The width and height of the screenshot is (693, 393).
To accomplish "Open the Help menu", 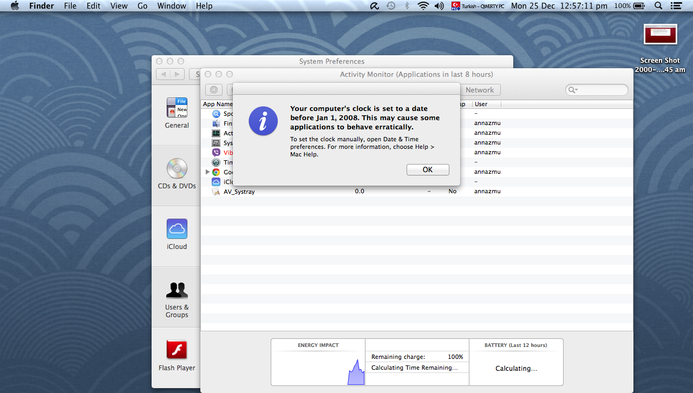I will (x=204, y=6).
